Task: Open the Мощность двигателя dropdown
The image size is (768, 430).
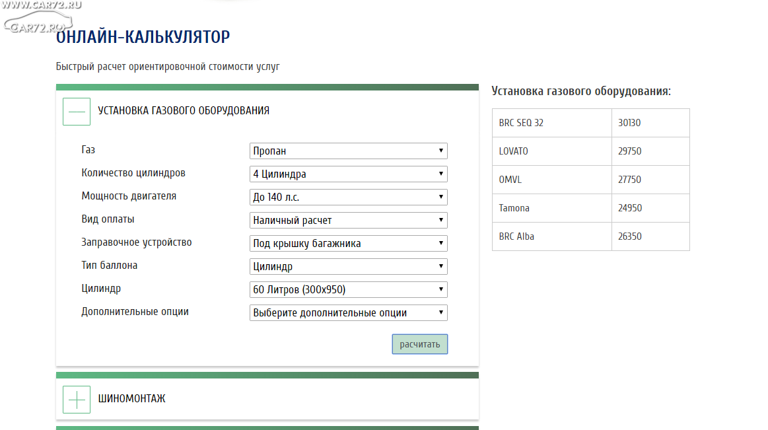Action: 348,197
